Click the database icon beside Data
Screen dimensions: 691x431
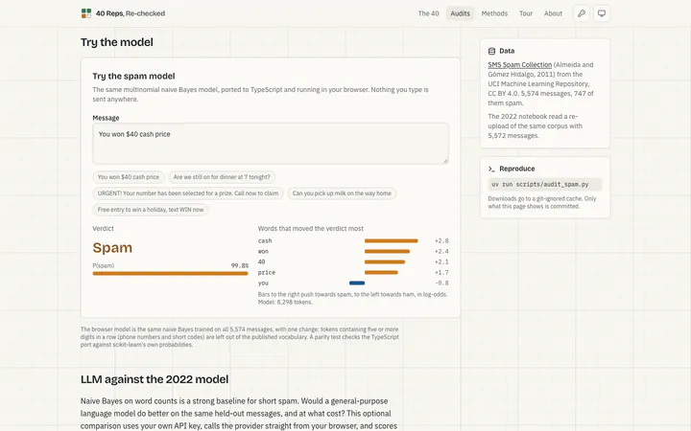point(491,51)
